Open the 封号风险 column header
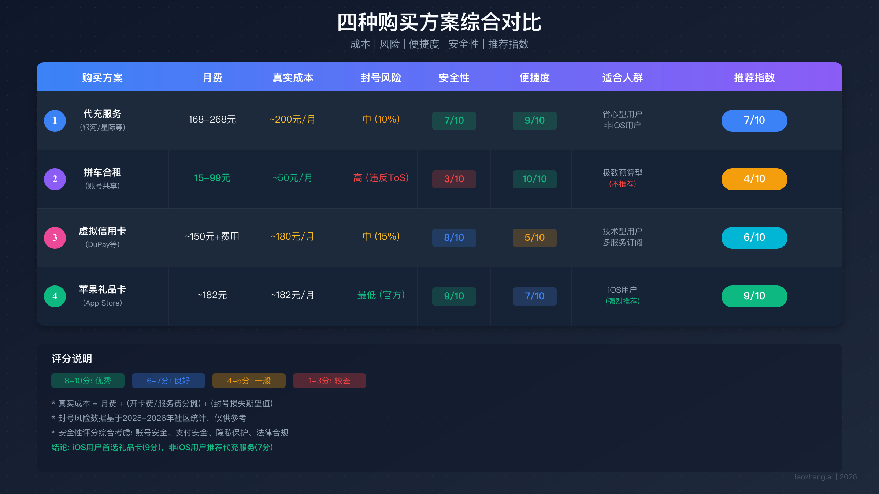 pyautogui.click(x=381, y=77)
